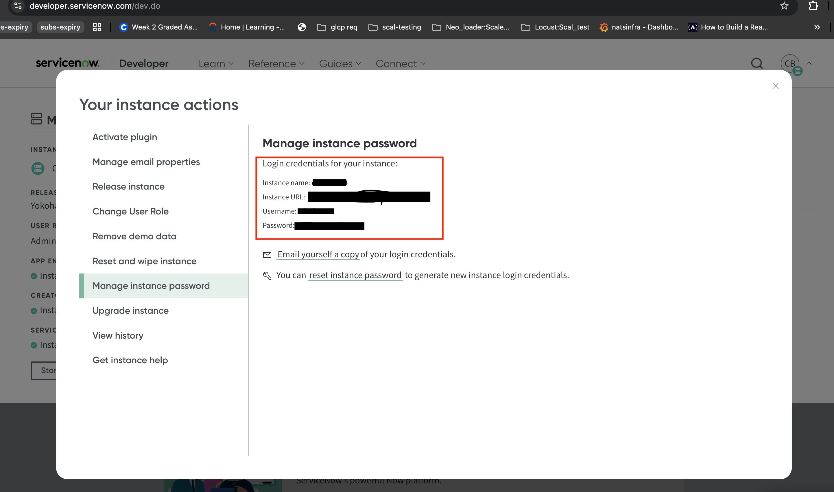Click the site info icon in address bar
The height and width of the screenshot is (492, 834).
(x=18, y=6)
